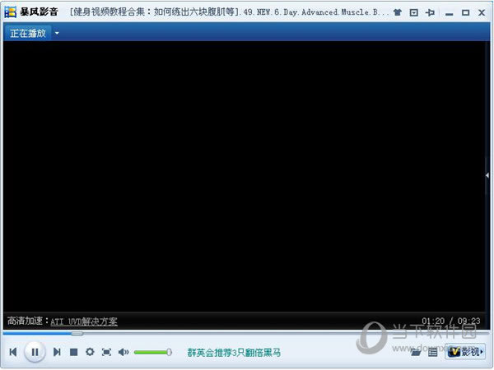494x370 pixels.
Task: Open the skin changer shirt icon
Action: pos(398,13)
